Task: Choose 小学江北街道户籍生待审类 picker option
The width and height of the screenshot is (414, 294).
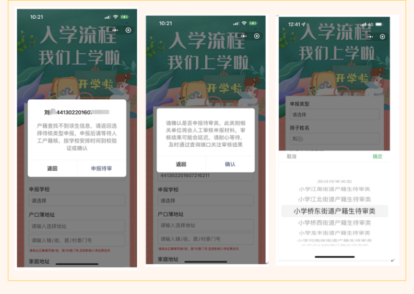Action: (334, 199)
